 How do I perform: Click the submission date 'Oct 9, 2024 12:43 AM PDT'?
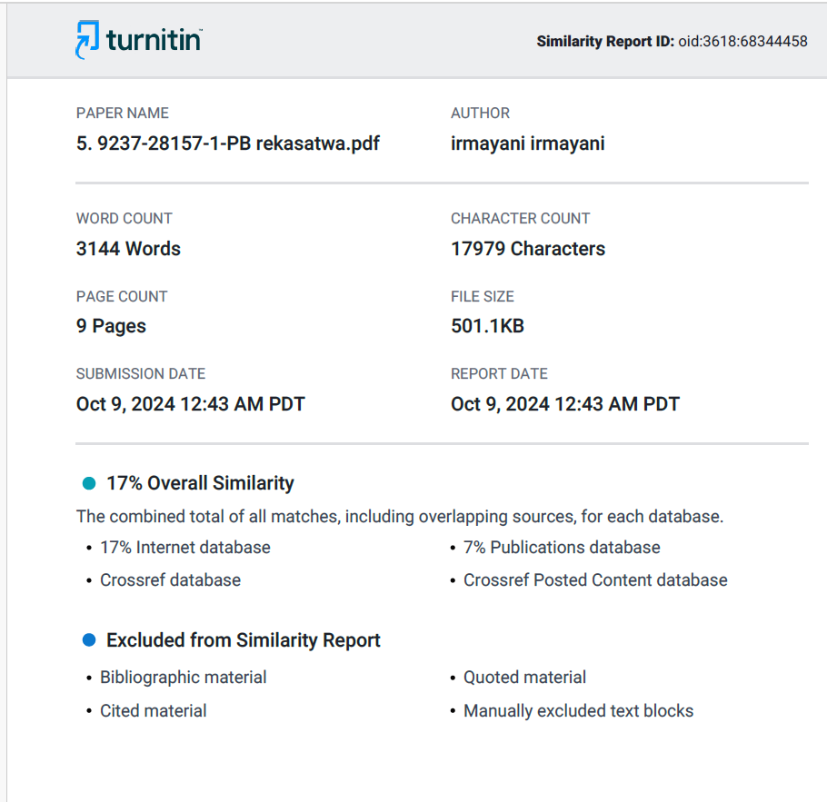coord(191,404)
